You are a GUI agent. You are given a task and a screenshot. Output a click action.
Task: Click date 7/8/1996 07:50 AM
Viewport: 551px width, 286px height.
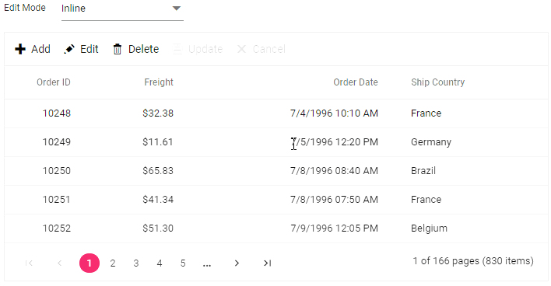pyautogui.click(x=334, y=200)
